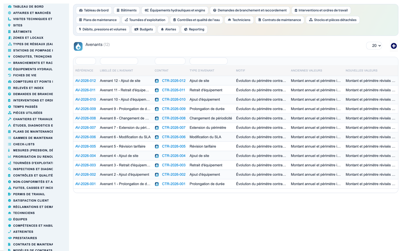Open Check-lists in sidebar
This screenshot has width=406, height=251.
pyautogui.click(x=24, y=144)
